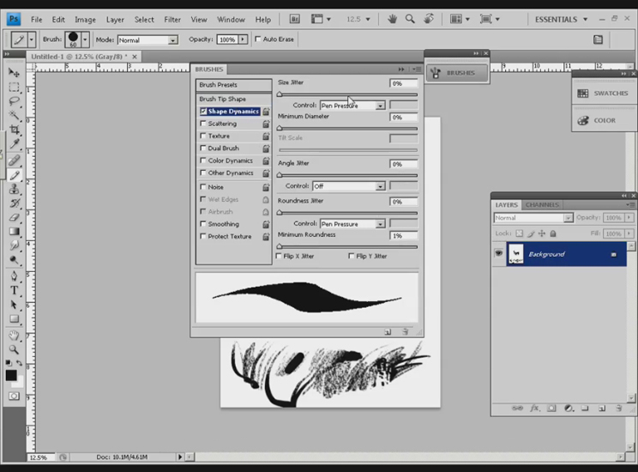Enable the Dual Brush checkbox
This screenshot has height=472, width=638.
203,148
